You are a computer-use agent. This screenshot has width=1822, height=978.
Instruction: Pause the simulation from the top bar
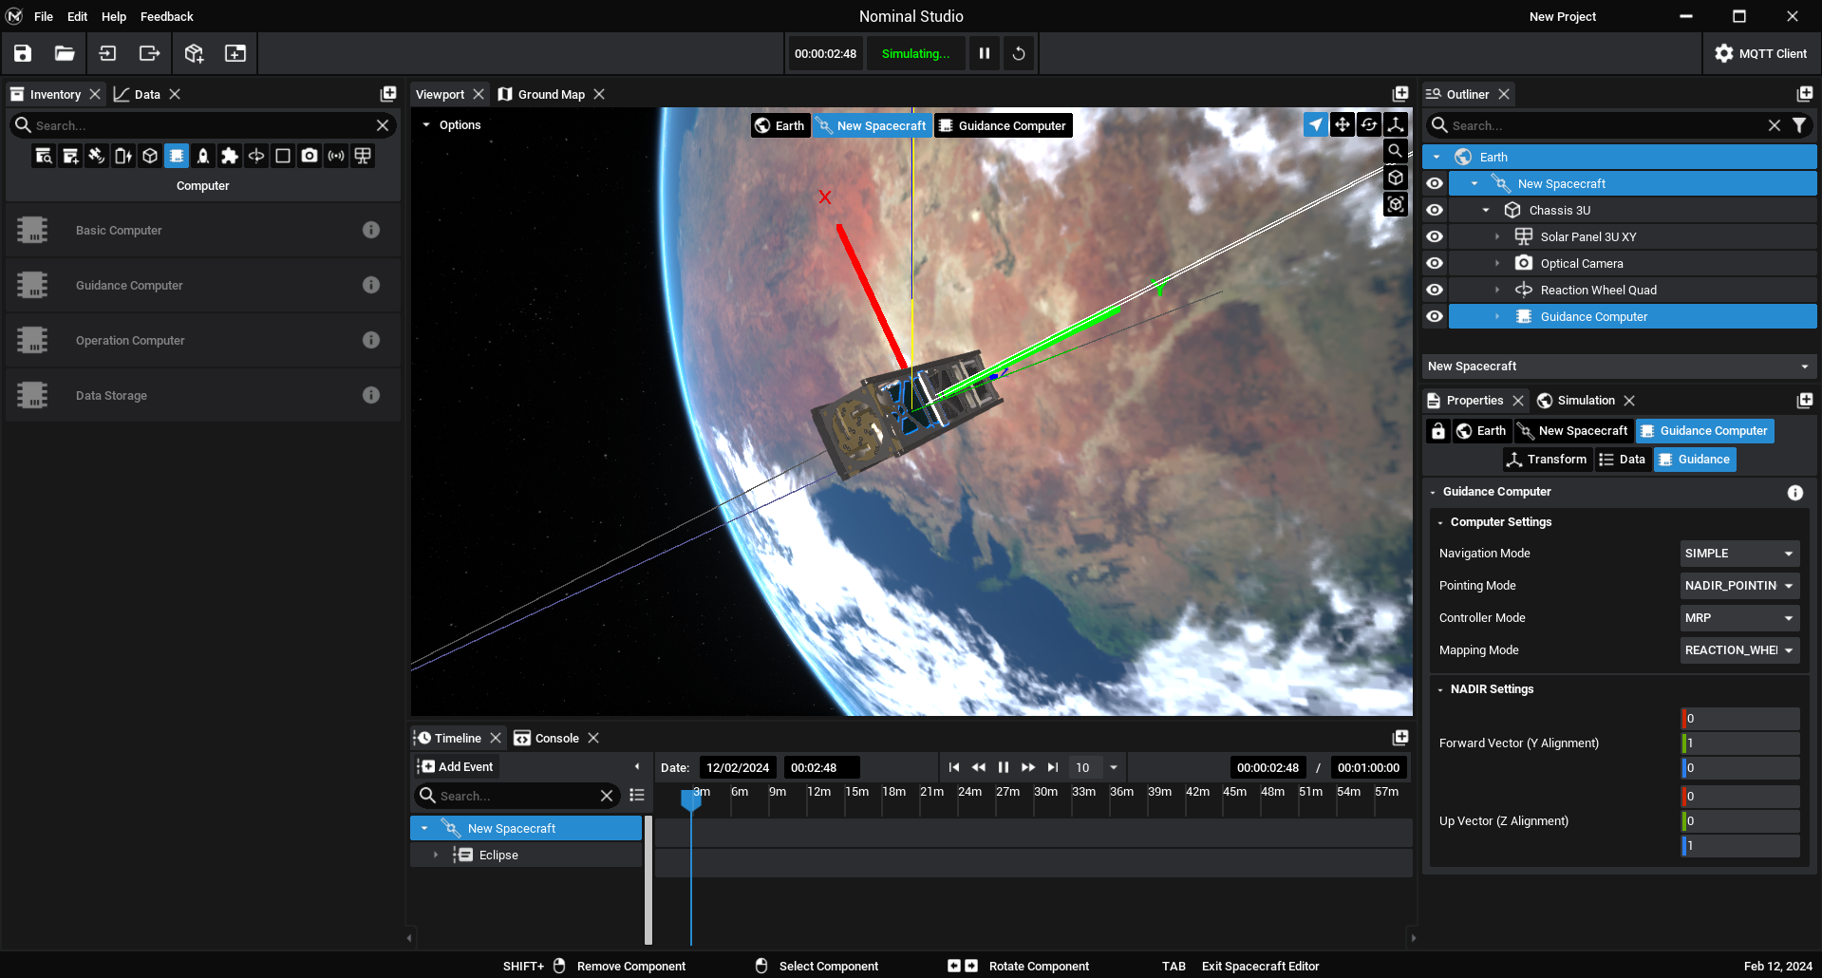(985, 53)
